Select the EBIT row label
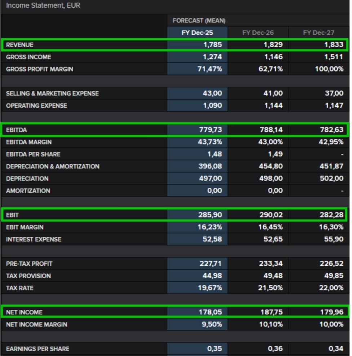The height and width of the screenshot is (356, 352). (12, 215)
